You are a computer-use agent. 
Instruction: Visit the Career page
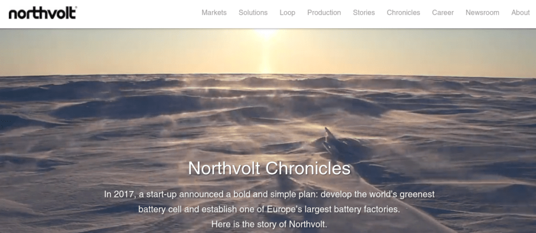tap(443, 13)
